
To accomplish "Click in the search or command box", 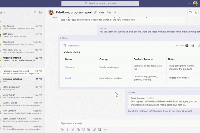I will tap(100, 3).
